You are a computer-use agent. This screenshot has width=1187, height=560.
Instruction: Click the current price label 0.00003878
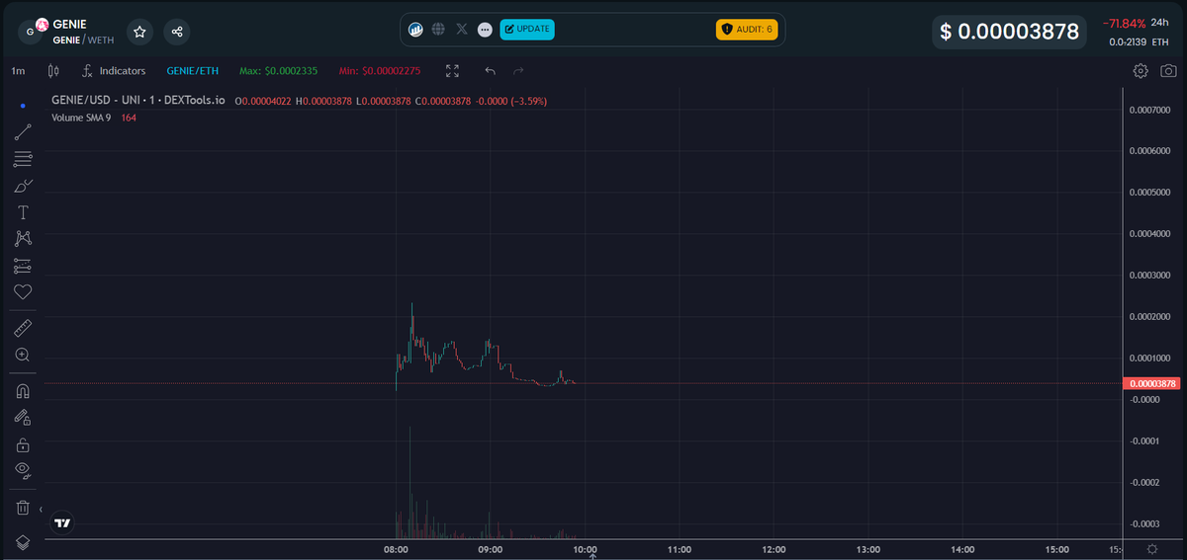tap(1151, 383)
